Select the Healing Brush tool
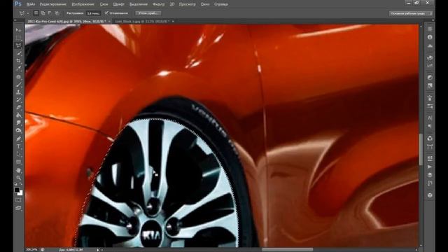The height and width of the screenshot is (252, 448). pos(19,77)
